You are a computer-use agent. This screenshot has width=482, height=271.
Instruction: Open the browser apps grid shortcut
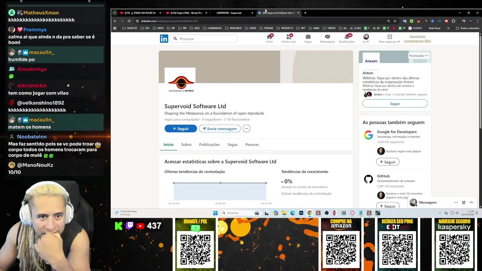(x=115, y=28)
